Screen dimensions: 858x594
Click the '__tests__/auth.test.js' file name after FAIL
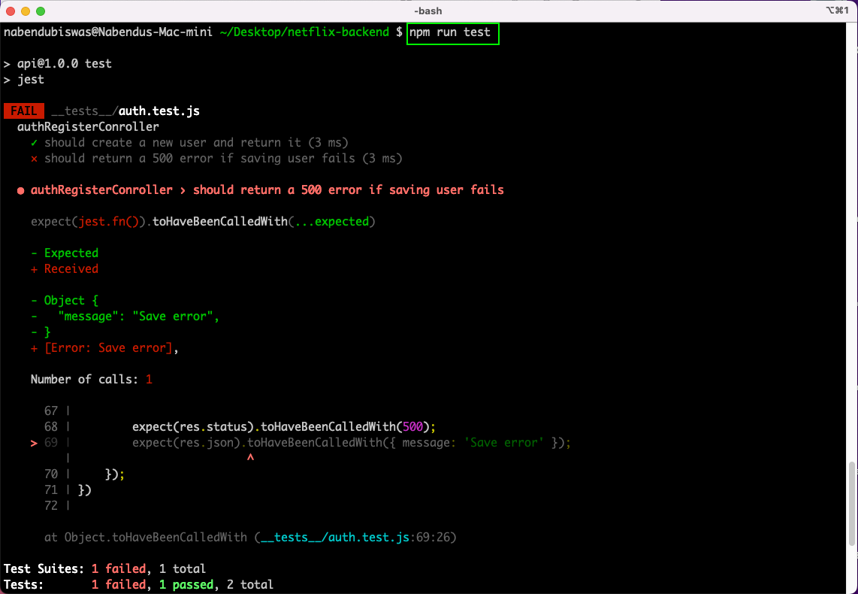(125, 111)
